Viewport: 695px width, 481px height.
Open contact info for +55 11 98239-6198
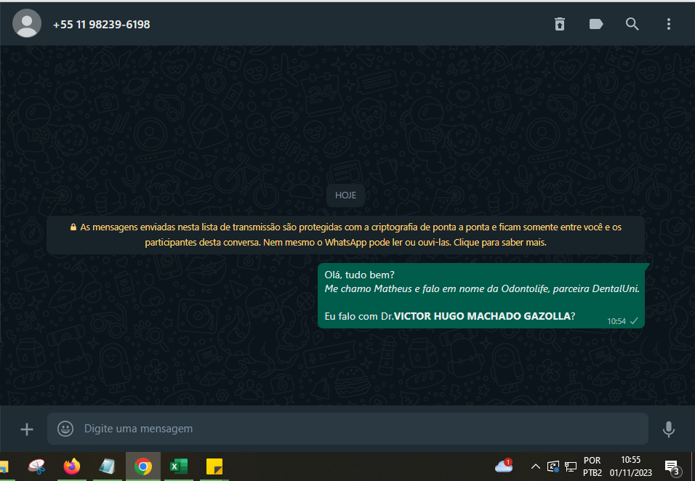coord(101,25)
